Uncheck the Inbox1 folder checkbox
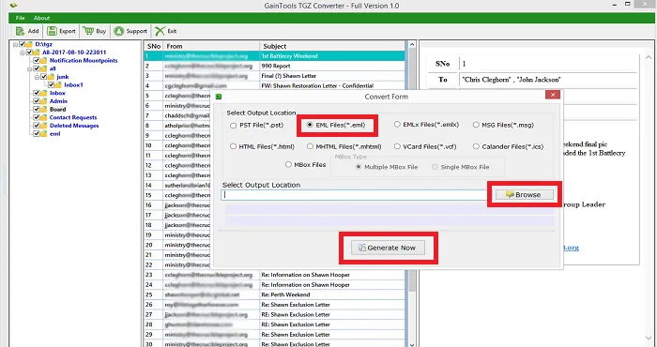Screen dimensions: 657x347 51,85
